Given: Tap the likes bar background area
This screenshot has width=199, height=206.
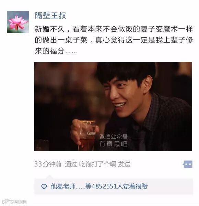Looking at the screenshot, I should pyautogui.click(x=114, y=186).
